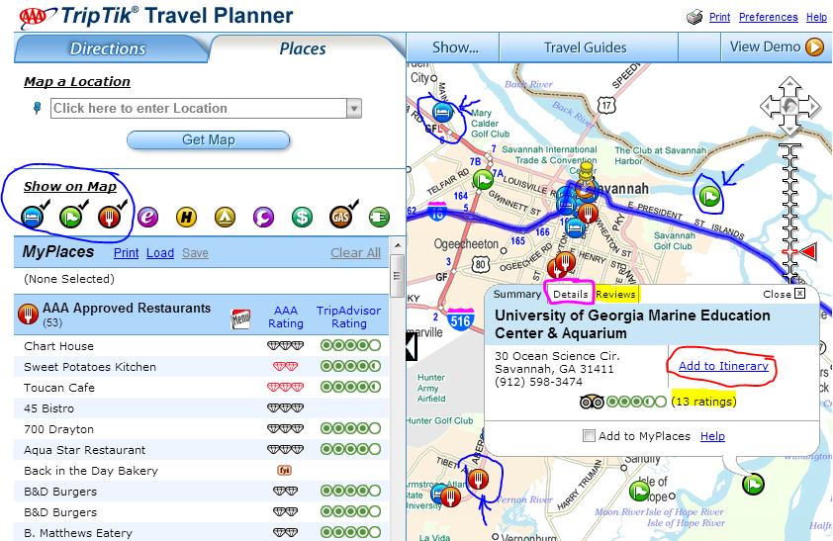Show the green dollar sign category

[302, 218]
